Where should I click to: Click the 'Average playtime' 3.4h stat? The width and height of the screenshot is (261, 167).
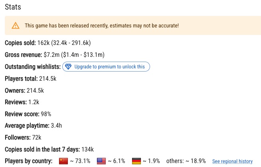click(x=33, y=126)
